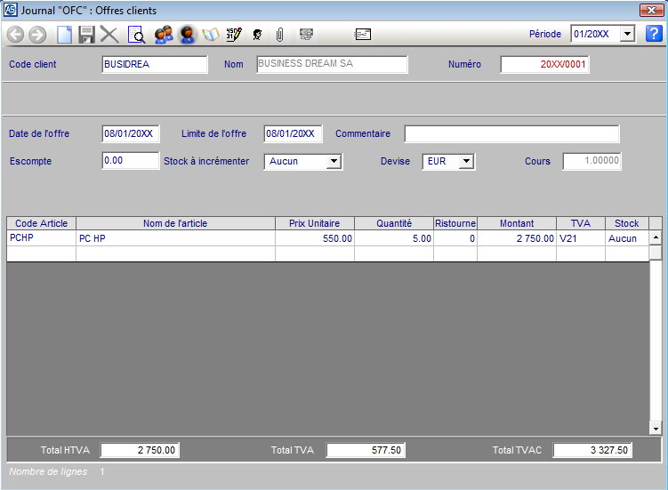668x490 pixels.
Task: Create a new document with blank page icon
Action: (64, 35)
